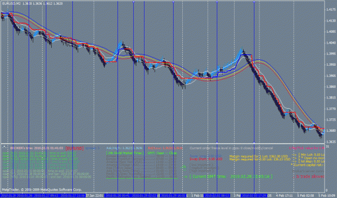Select the vertical line labeled 2010.02.02 08:13
337x198 pixels.
tap(217, 96)
